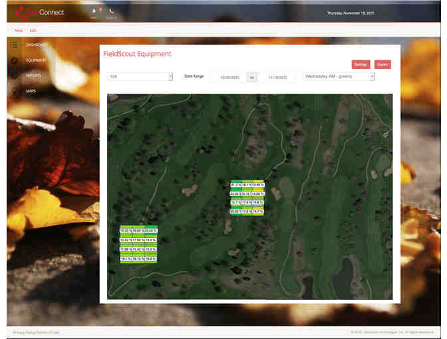This screenshot has width=447, height=339.
Task: Click the Maps pin icon
Action: click(x=14, y=90)
